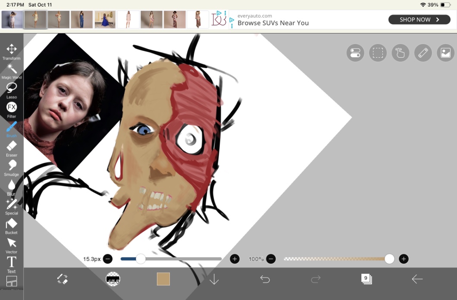Open the view settings toggle button
Screen dimensions: 457x300
(x=355, y=53)
